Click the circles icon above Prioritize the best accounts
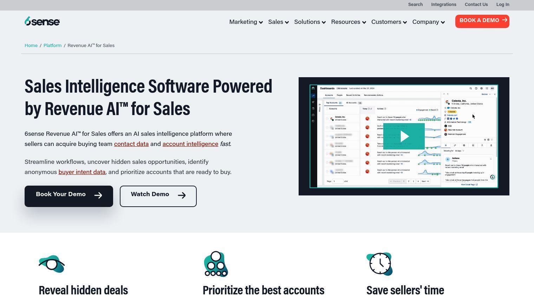Screen dimensions: 534x300 click(216, 264)
